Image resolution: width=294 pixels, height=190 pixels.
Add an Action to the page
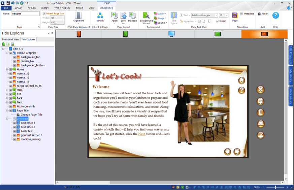tap(263, 14)
